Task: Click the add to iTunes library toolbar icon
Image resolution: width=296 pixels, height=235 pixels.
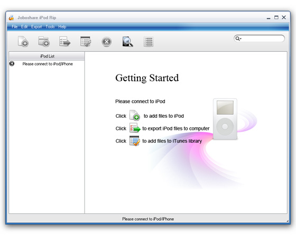Action: tap(86, 42)
